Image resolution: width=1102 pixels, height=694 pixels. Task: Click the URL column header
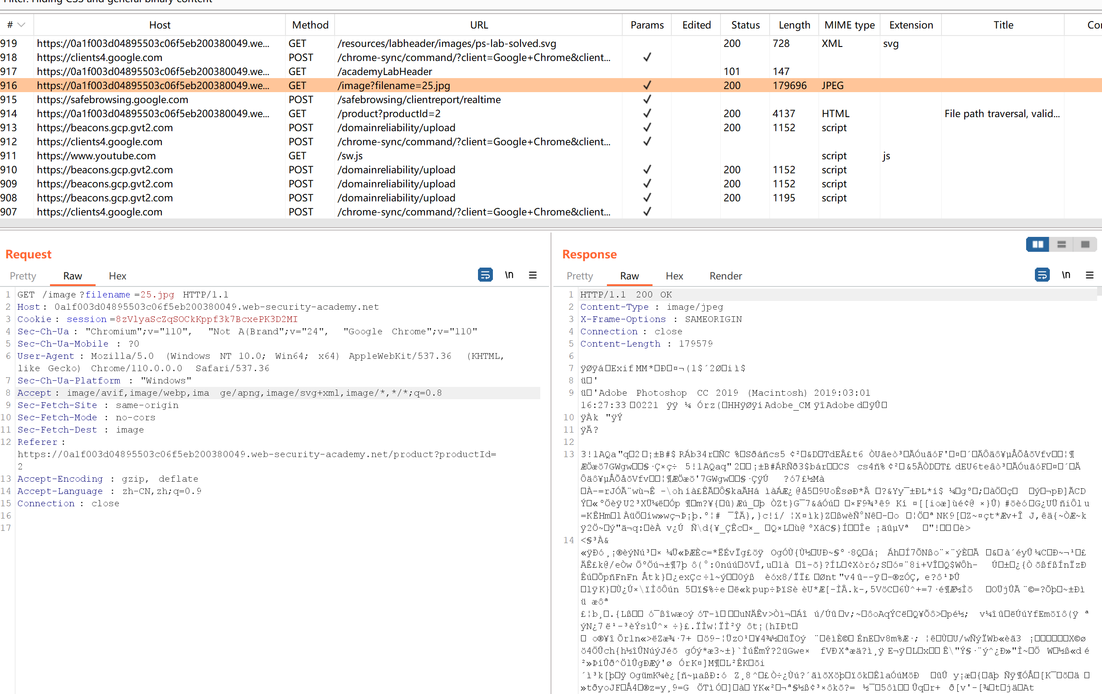coord(479,25)
